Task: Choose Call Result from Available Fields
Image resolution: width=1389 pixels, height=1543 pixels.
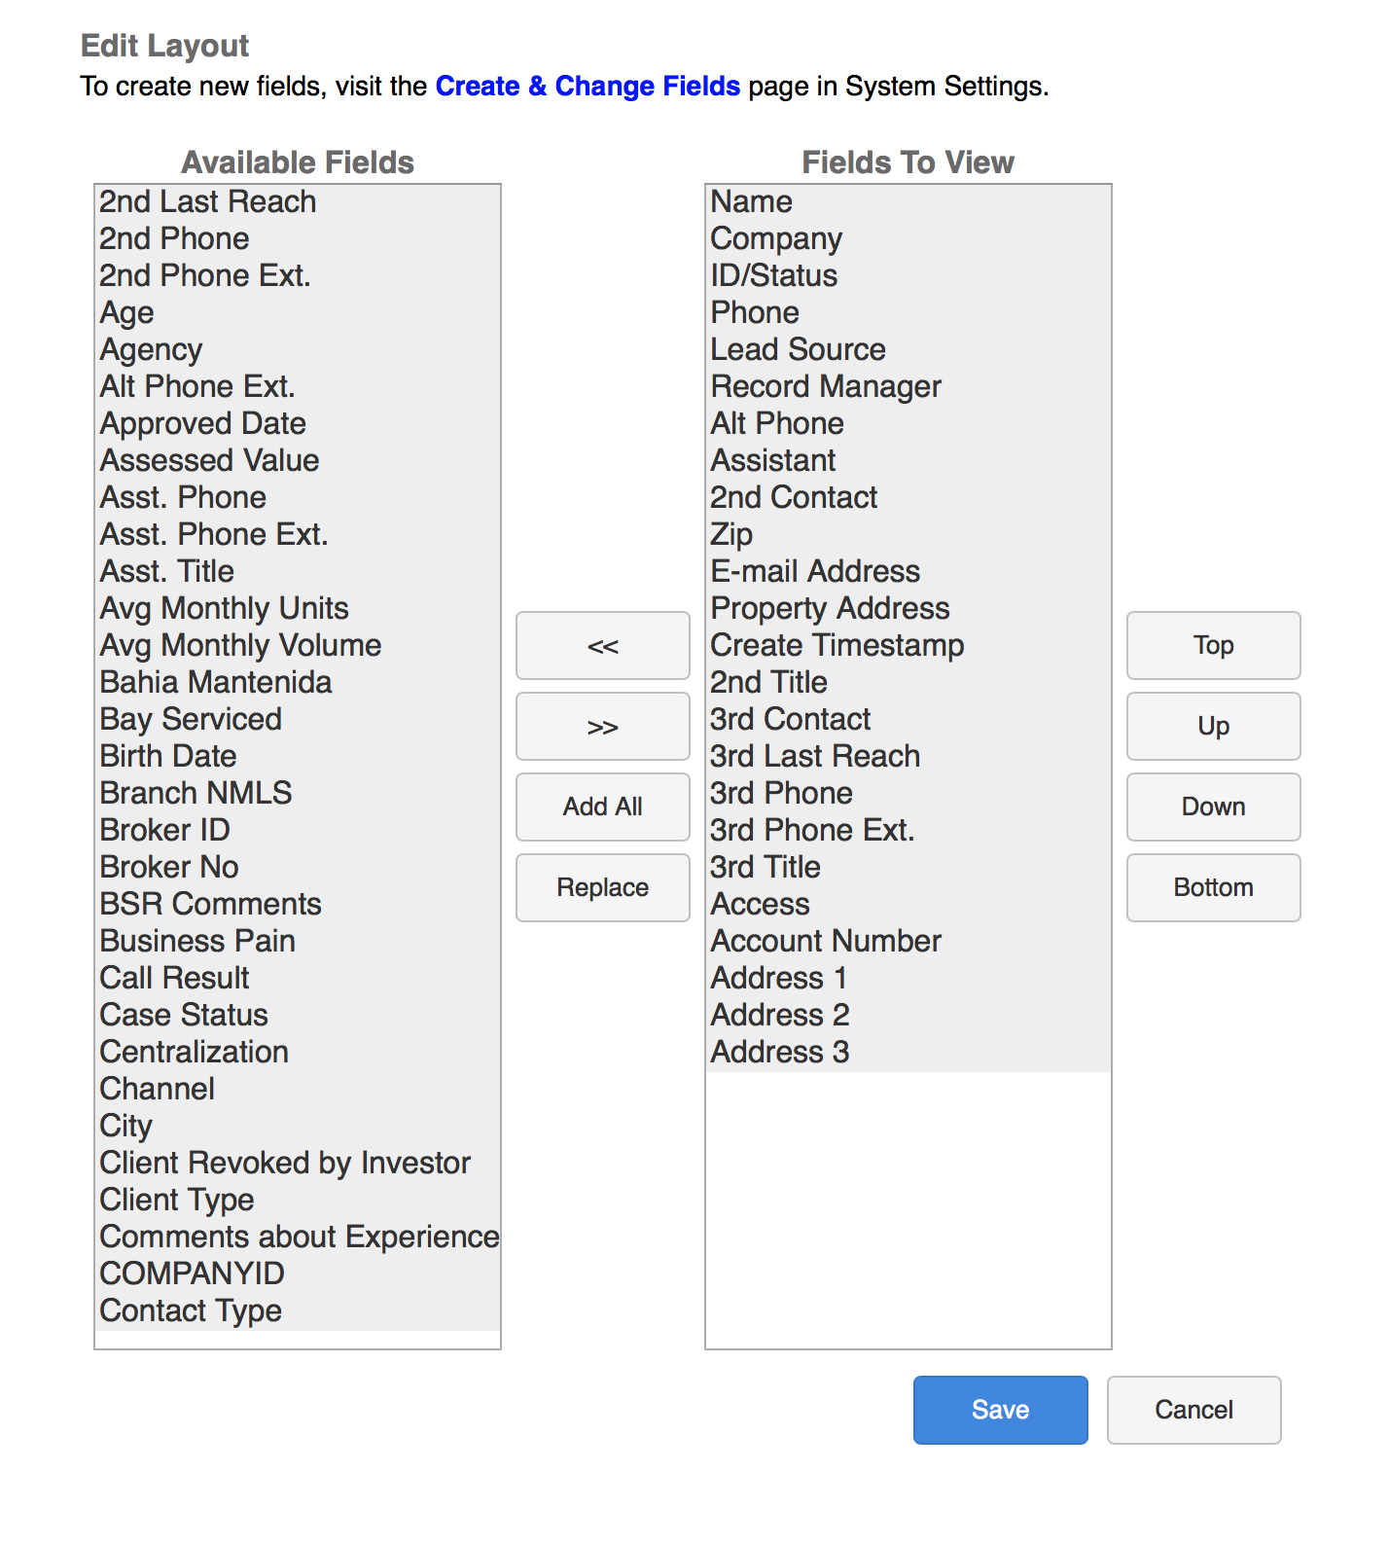Action: tap(175, 979)
